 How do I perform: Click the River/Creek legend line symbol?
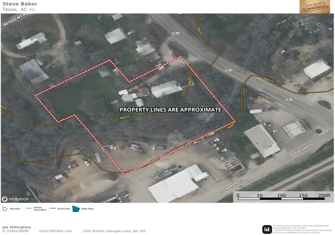53,208
